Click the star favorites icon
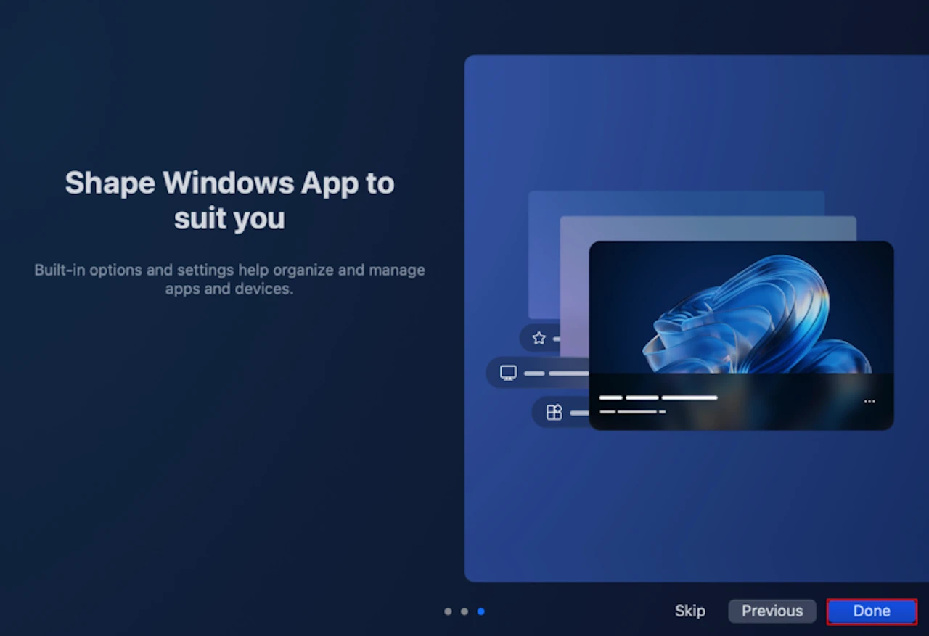Image resolution: width=929 pixels, height=636 pixels. [x=539, y=338]
